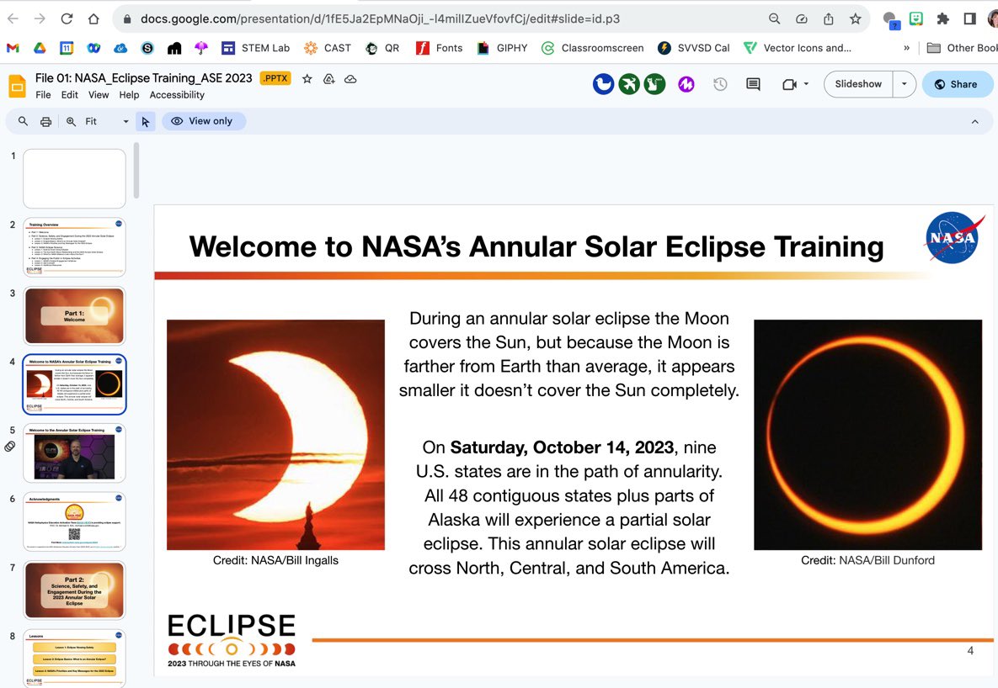Click the crescent sun photo by Bill Ingalls
Viewport: 998px width, 688px height.
pyautogui.click(x=275, y=434)
